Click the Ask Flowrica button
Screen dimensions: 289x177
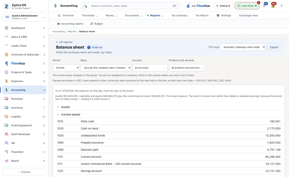click(198, 6)
